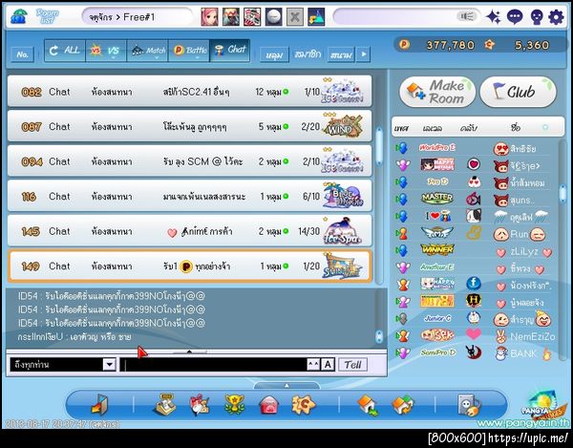573x448 pixels.
Task: Expand the chat panel with small up arrow
Action: (x=189, y=352)
